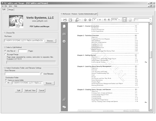Focus the pages count input field

click(23, 51)
